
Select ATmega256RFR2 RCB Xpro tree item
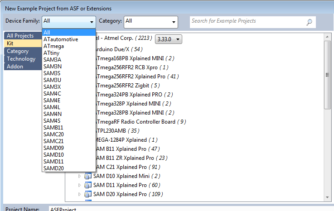pos(132,67)
